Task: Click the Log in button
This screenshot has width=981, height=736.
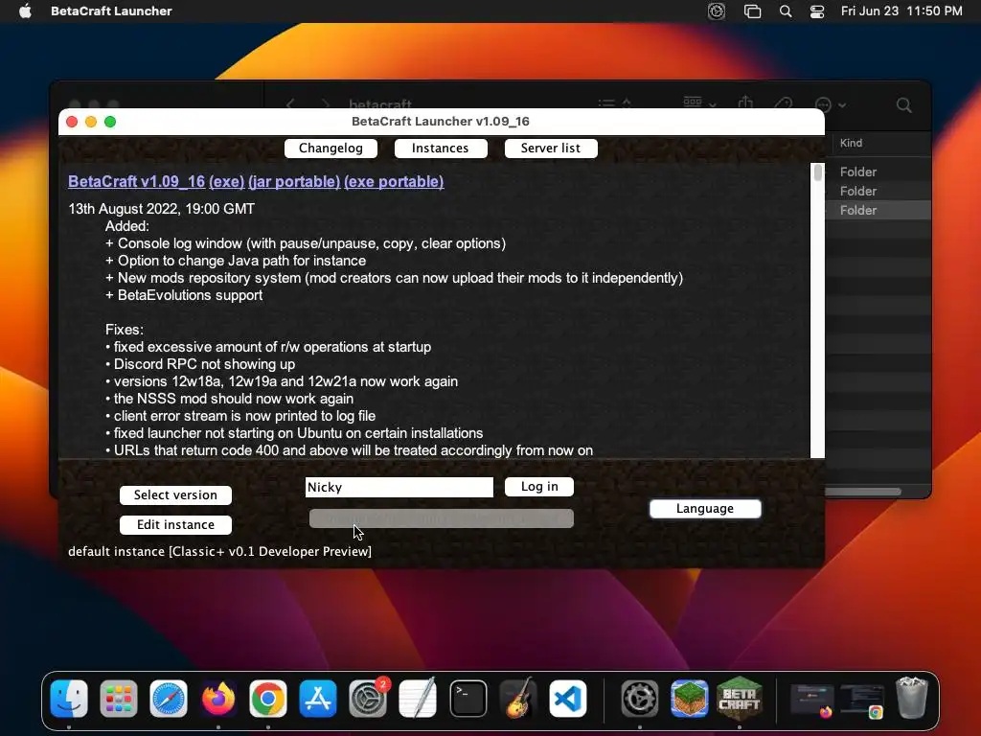Action: pos(539,487)
